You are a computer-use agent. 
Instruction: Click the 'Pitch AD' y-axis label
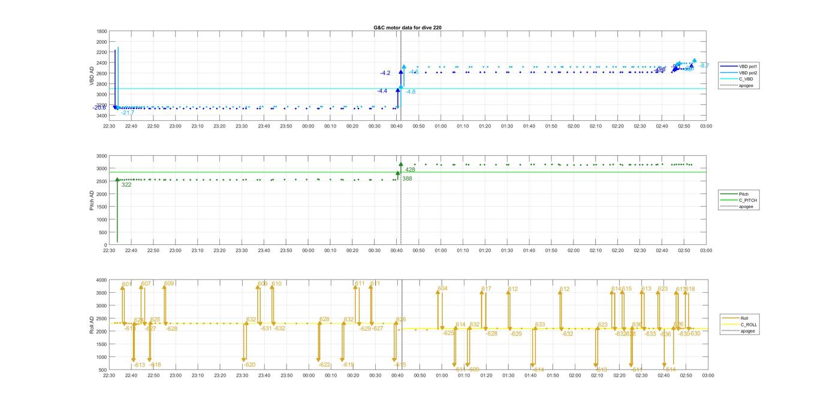(92, 201)
